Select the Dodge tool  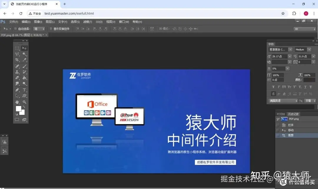[x=24, y=84]
